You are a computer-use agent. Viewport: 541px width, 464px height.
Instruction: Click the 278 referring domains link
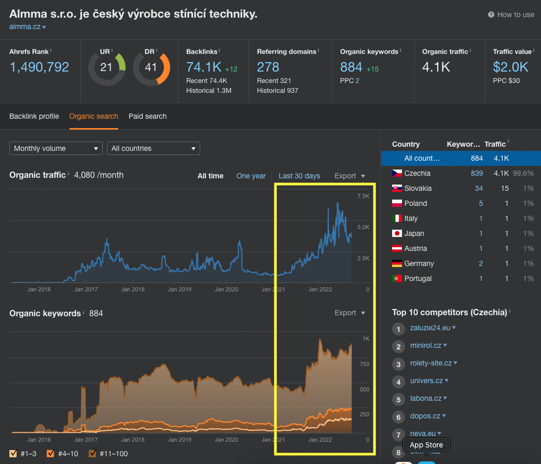268,67
